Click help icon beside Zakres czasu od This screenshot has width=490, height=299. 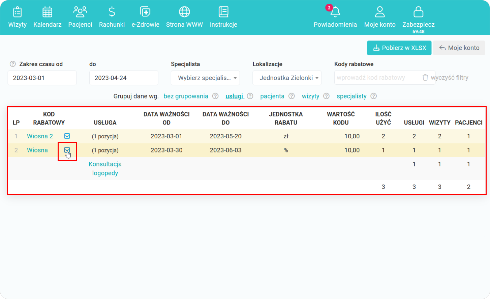point(13,64)
